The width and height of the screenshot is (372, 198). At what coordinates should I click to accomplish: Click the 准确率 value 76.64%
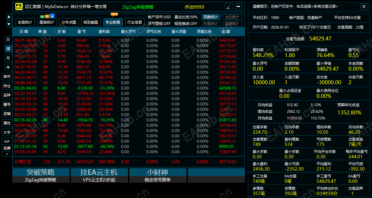click(x=325, y=55)
